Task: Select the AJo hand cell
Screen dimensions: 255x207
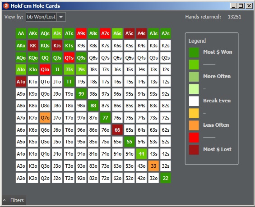Action: pos(21,69)
